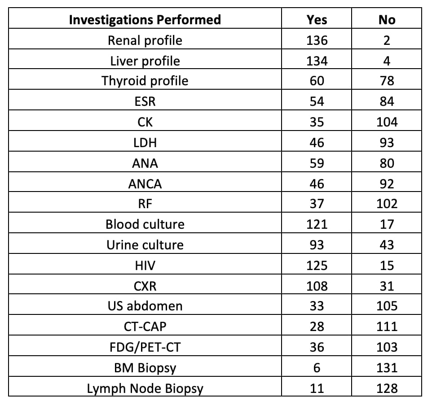432x401 pixels.
Task: Click the No count for CT-CAP
Action: point(387,327)
